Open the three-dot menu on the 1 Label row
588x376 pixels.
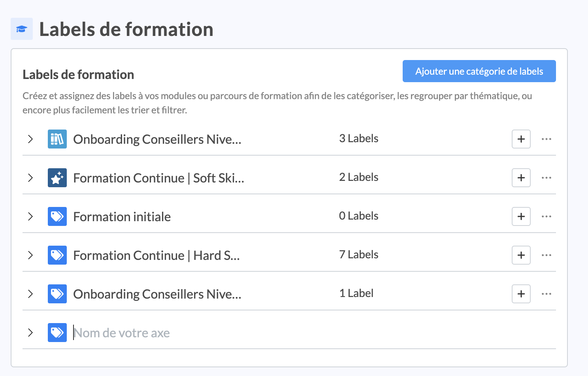(546, 294)
